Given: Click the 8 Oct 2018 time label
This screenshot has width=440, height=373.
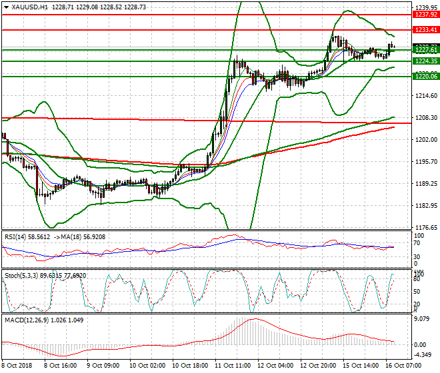Looking at the screenshot, I should (x=17, y=366).
